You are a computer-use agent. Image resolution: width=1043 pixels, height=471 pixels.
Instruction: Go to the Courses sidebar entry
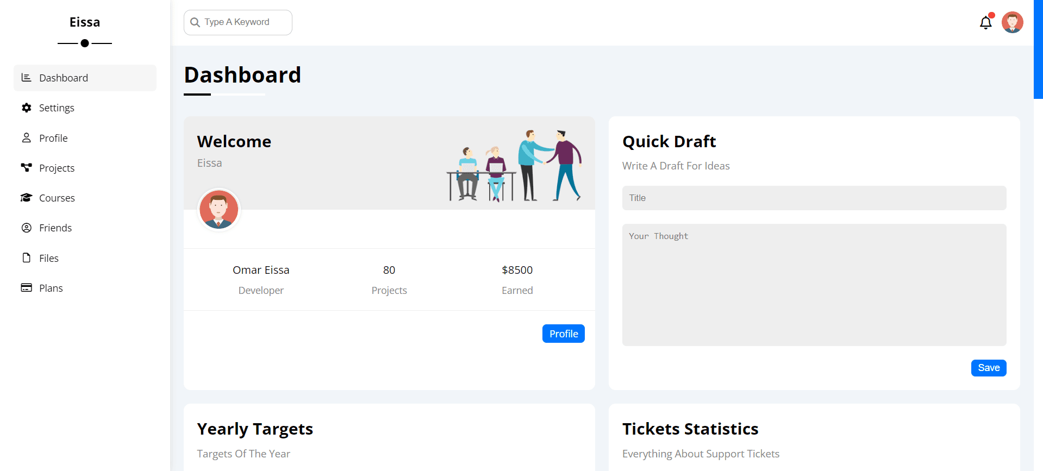tap(57, 198)
